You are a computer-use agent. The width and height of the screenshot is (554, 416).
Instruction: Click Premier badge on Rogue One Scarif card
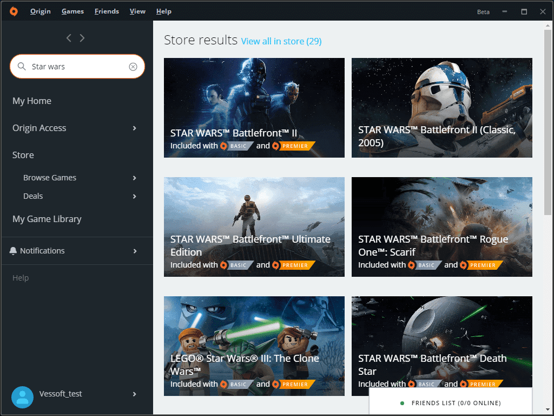pos(481,265)
